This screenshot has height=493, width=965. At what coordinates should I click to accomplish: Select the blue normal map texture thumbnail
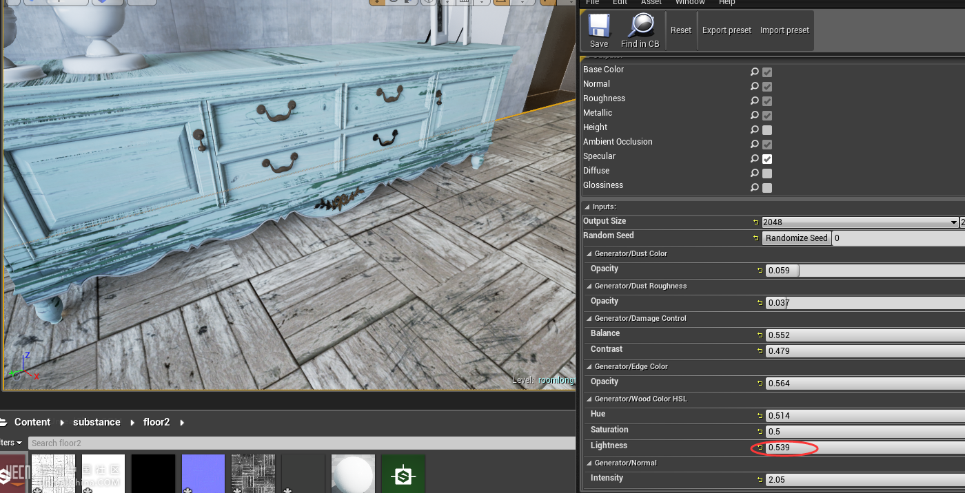[x=203, y=474]
